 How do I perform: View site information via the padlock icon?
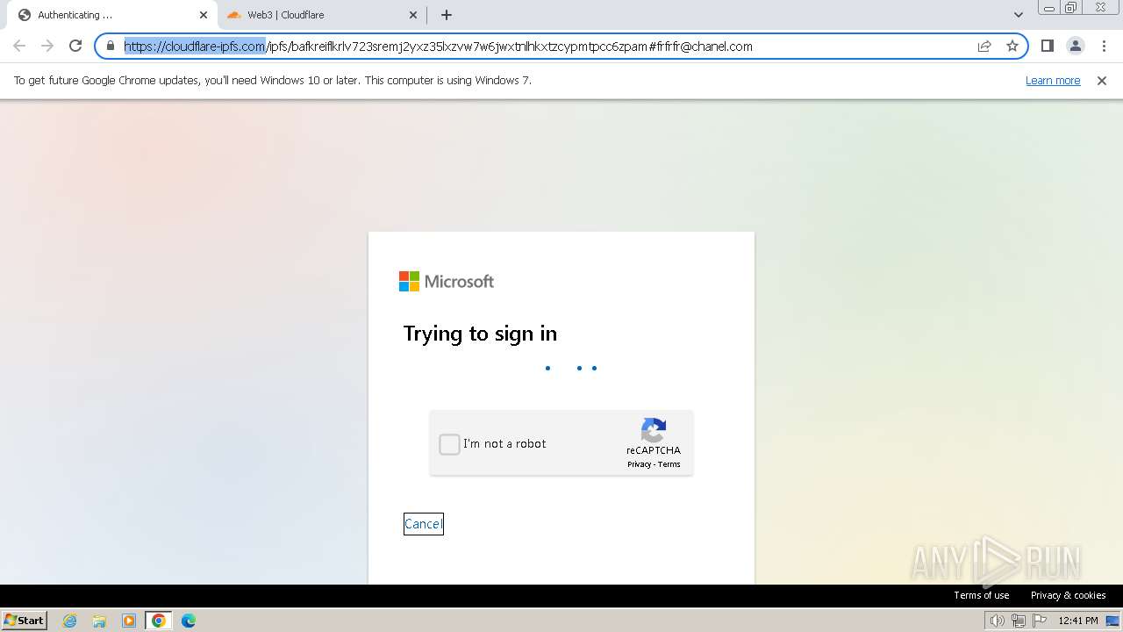pyautogui.click(x=111, y=47)
